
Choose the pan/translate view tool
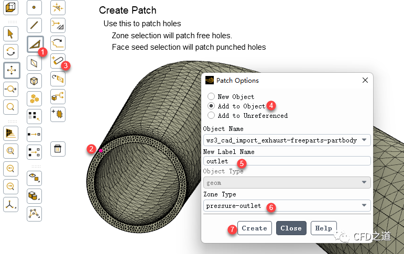11,70
